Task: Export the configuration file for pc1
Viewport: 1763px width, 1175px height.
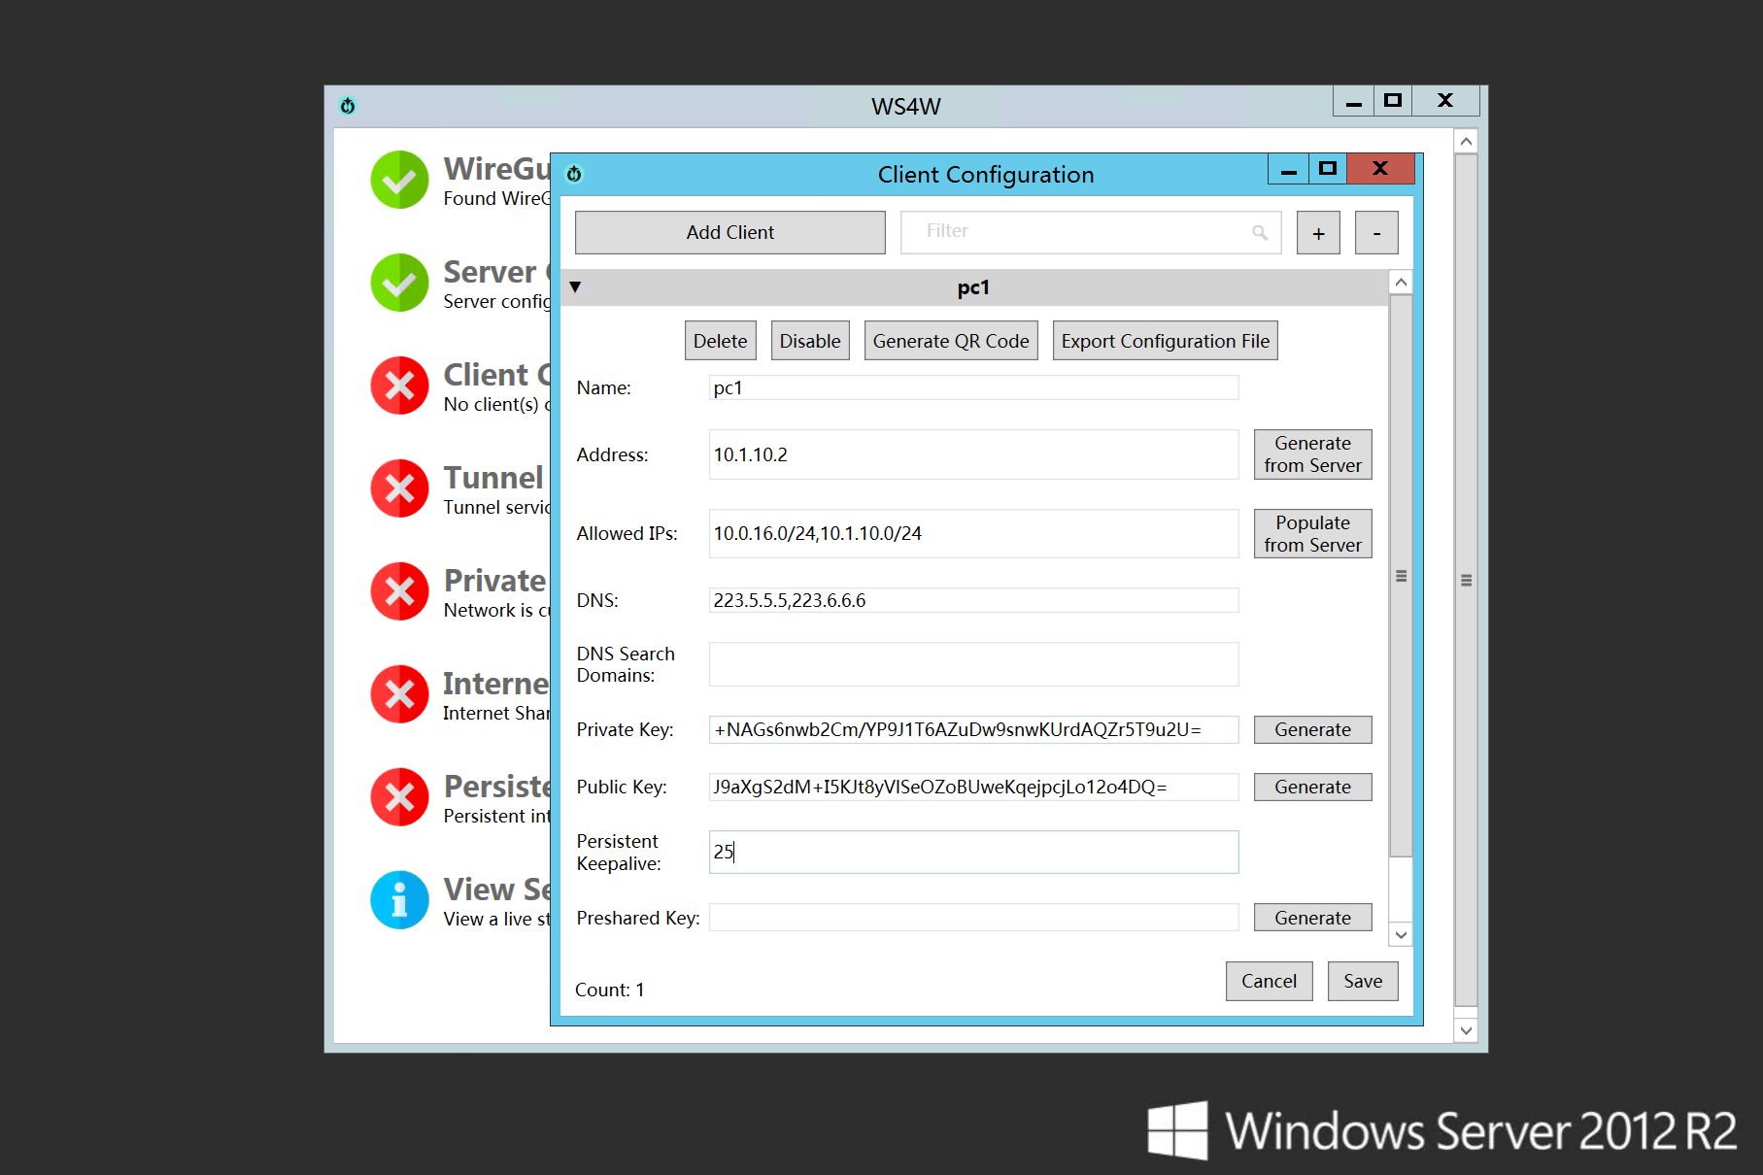Action: pyautogui.click(x=1165, y=341)
